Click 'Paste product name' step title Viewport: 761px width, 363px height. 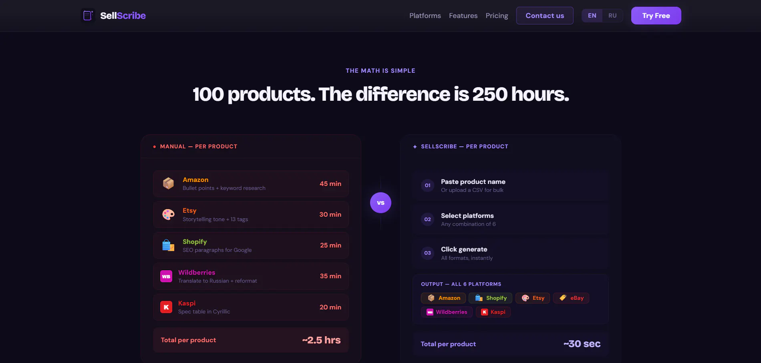473,181
